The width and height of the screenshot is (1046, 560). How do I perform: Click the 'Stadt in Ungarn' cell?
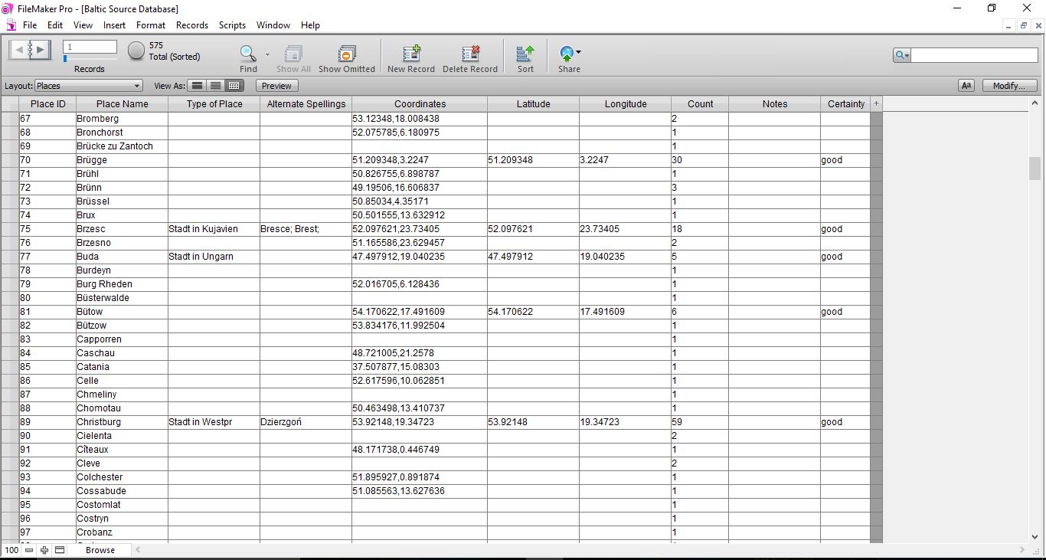pos(214,257)
